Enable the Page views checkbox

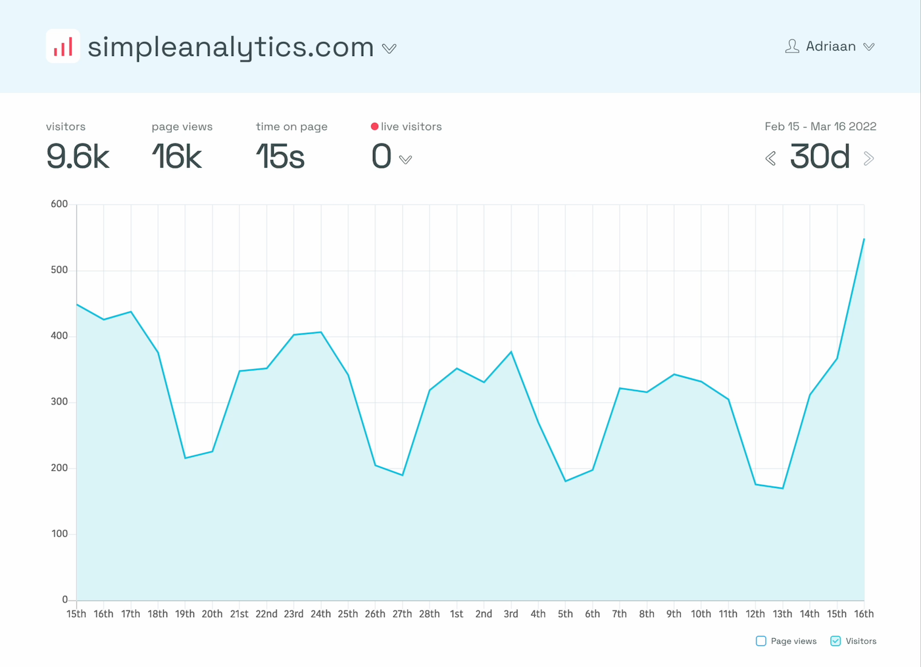(x=761, y=641)
